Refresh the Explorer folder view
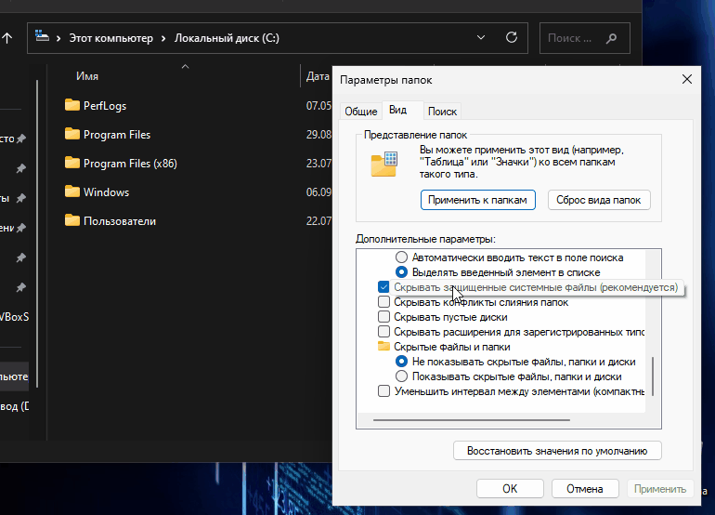This screenshot has height=515, width=715. tap(512, 37)
